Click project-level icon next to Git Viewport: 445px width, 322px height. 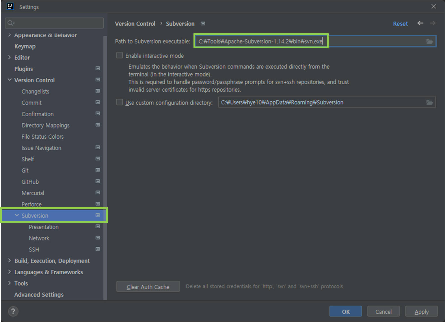coord(98,170)
